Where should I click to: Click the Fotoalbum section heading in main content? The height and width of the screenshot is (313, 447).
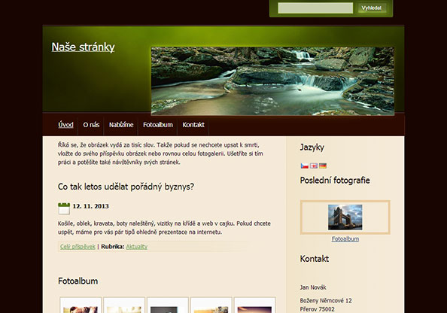[78, 281]
